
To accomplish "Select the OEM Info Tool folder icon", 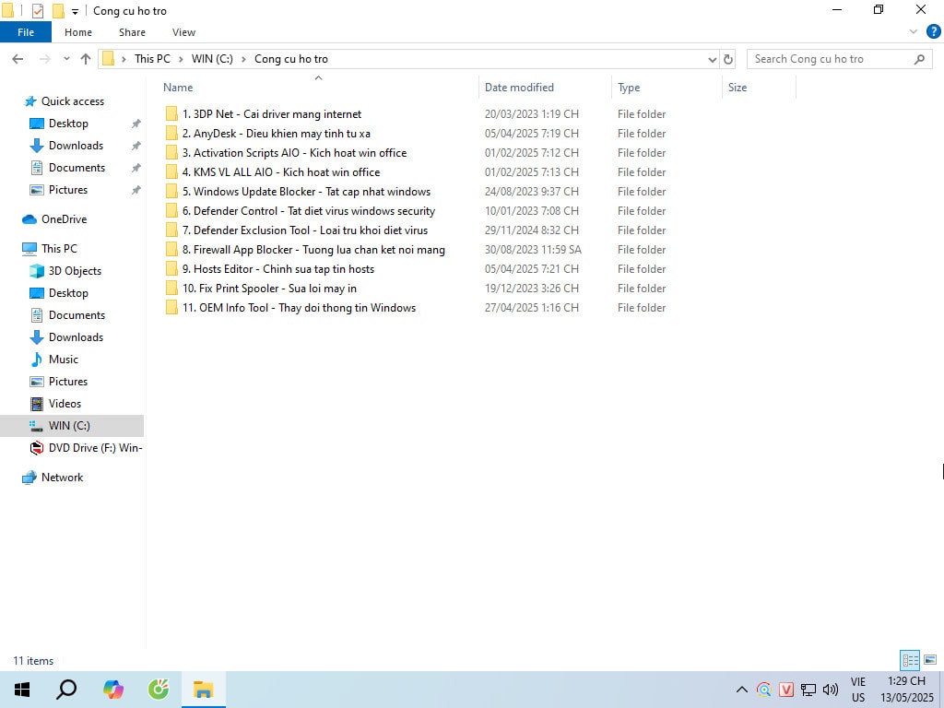I will pyautogui.click(x=171, y=307).
